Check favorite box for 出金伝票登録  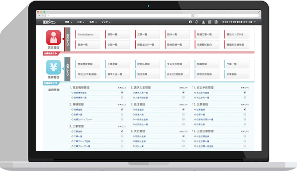coord(245,136)
